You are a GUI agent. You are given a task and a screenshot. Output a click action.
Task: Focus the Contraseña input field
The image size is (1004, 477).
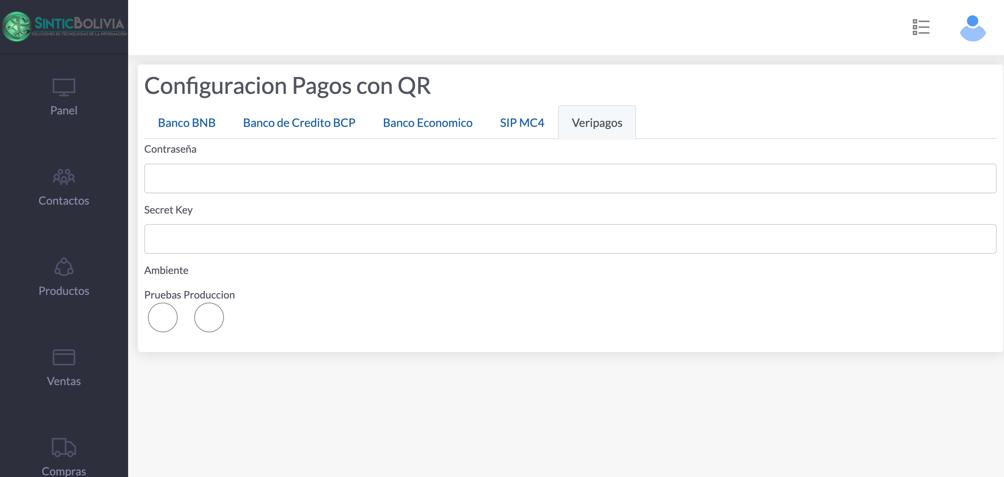[x=570, y=178]
